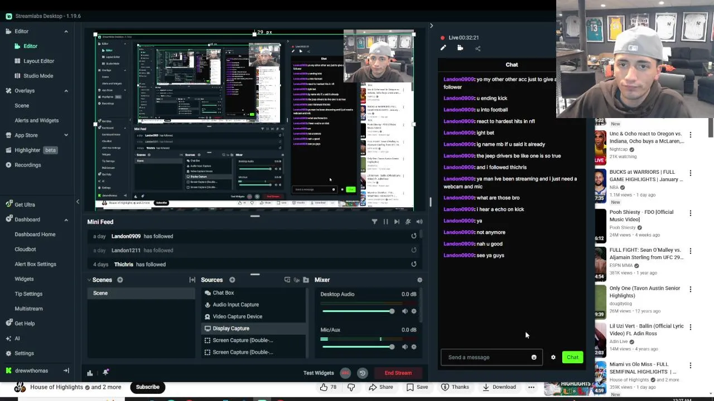Mute Desktop Audio in the mixer
This screenshot has height=401, width=714.
404,311
